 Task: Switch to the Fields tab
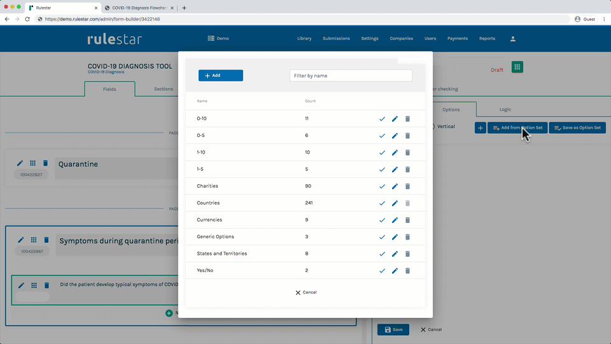[x=109, y=89]
